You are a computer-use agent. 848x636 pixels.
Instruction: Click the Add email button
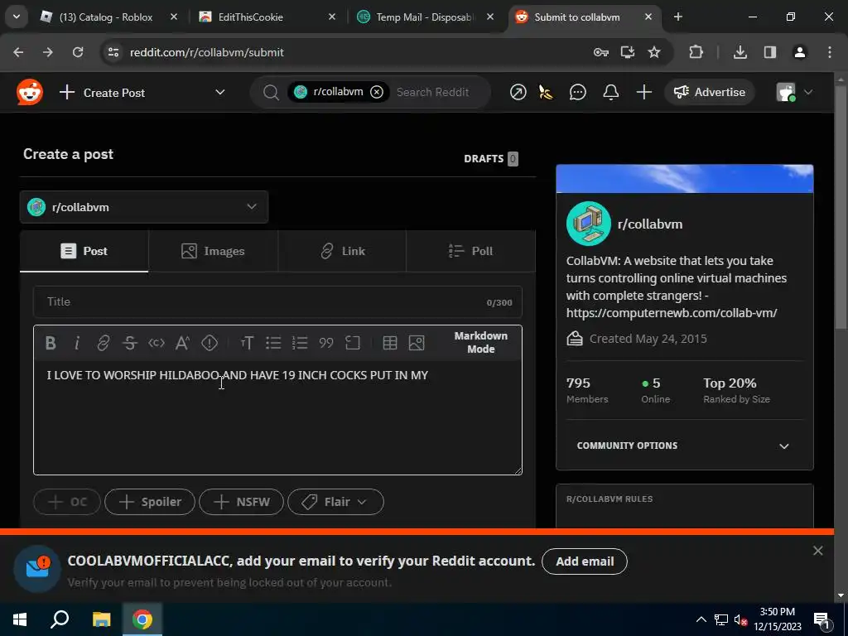coord(585,561)
